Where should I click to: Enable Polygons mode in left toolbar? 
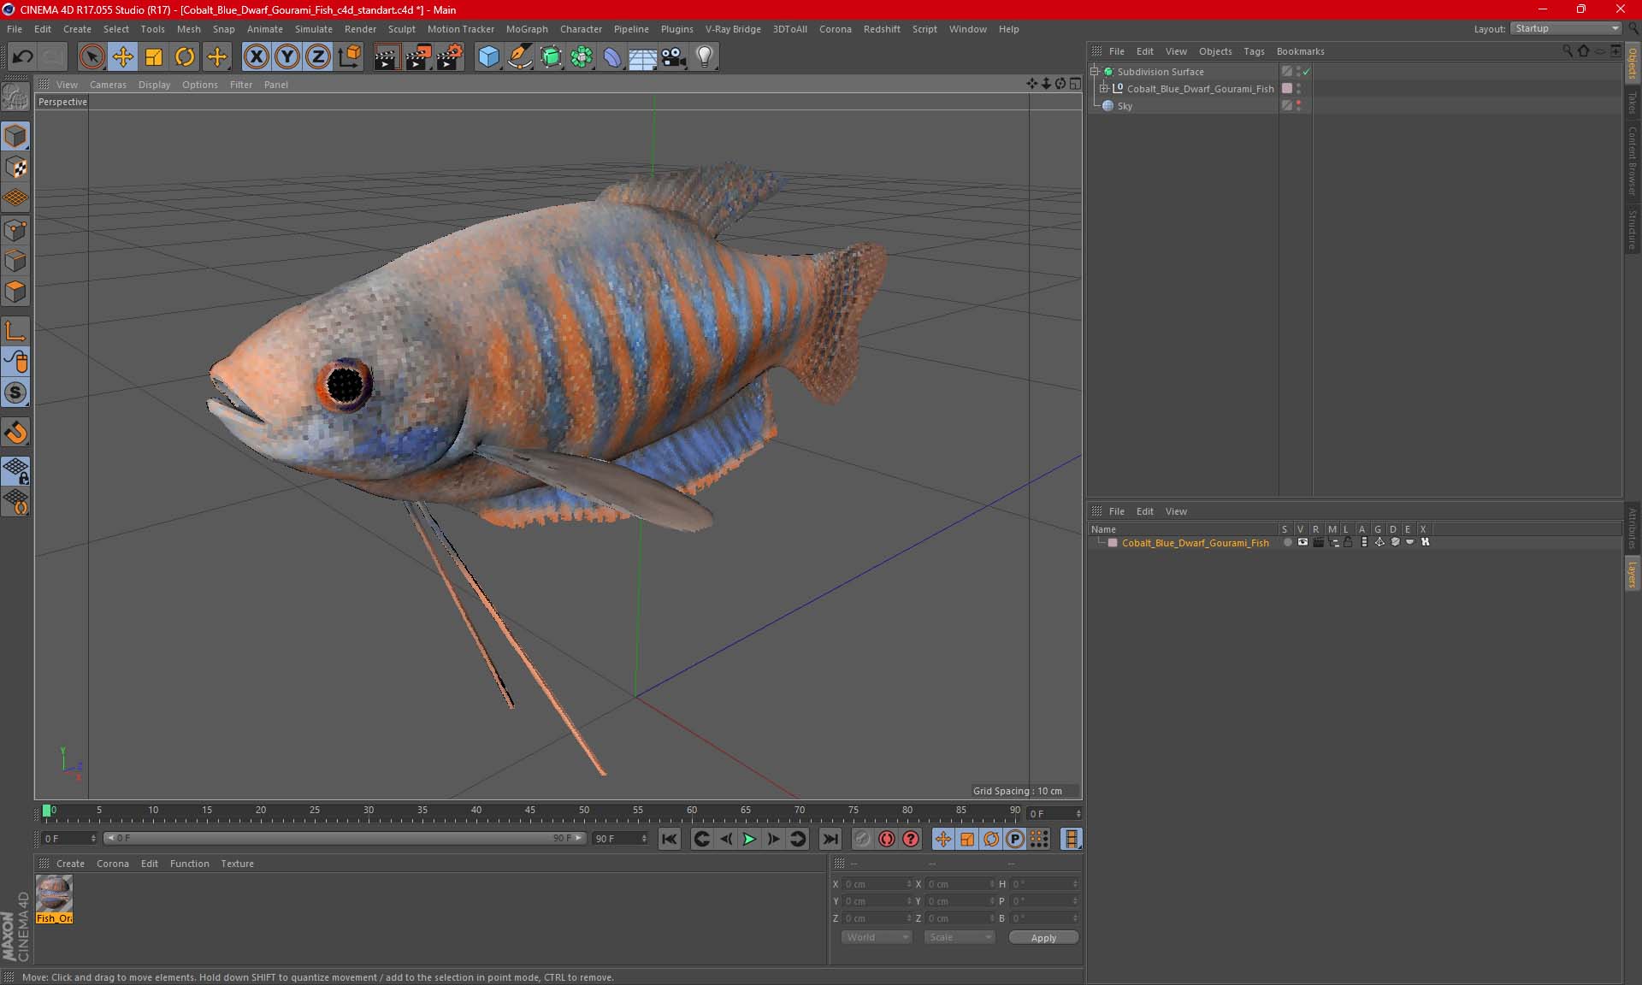tap(15, 292)
